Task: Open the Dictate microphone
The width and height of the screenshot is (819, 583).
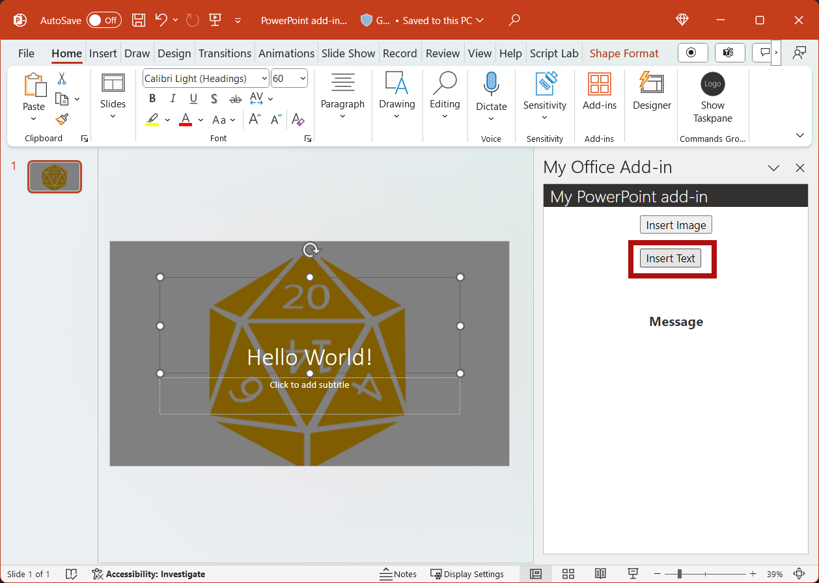Action: pos(491,85)
